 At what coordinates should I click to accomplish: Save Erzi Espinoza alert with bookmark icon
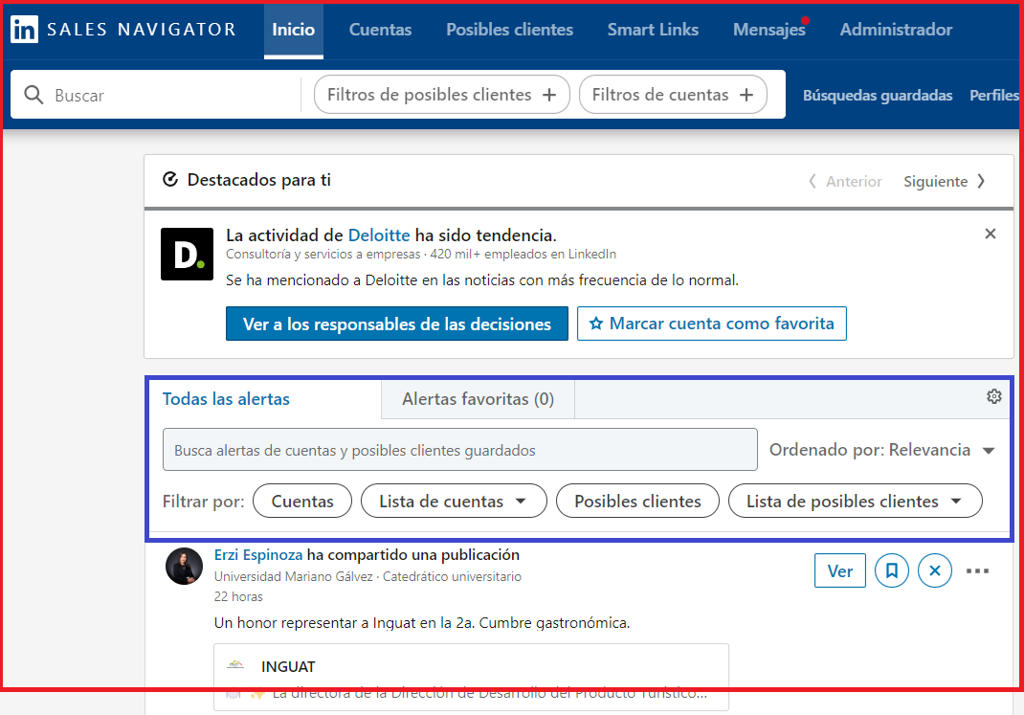click(x=891, y=570)
